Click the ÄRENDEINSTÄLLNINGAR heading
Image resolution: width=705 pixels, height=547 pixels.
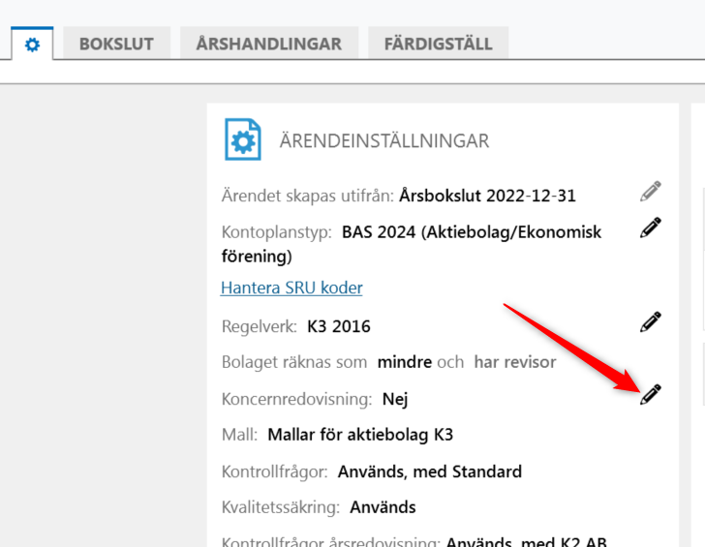tap(383, 141)
